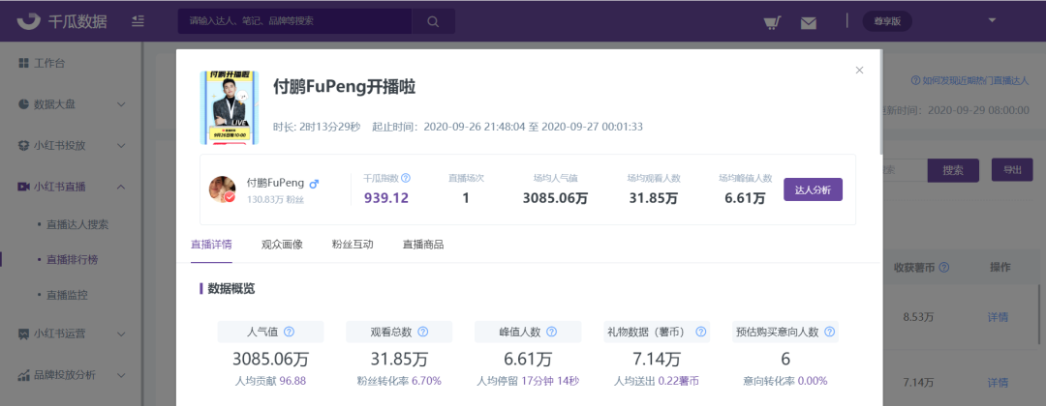Click the 千瓜数据 logo icon

point(28,21)
